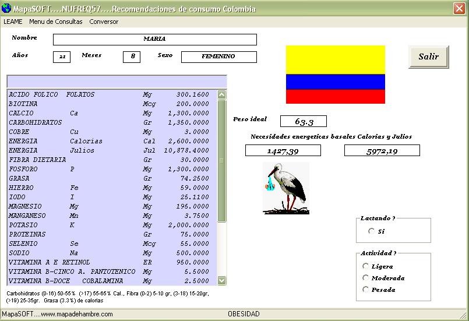Image resolution: width=469 pixels, height=321 pixels.
Task: Click the globe icon in the title bar
Action: [6, 9]
